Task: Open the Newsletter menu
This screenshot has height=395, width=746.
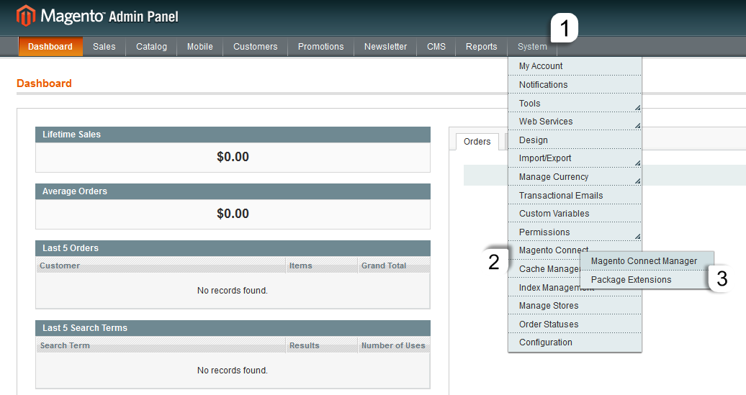Action: point(385,47)
